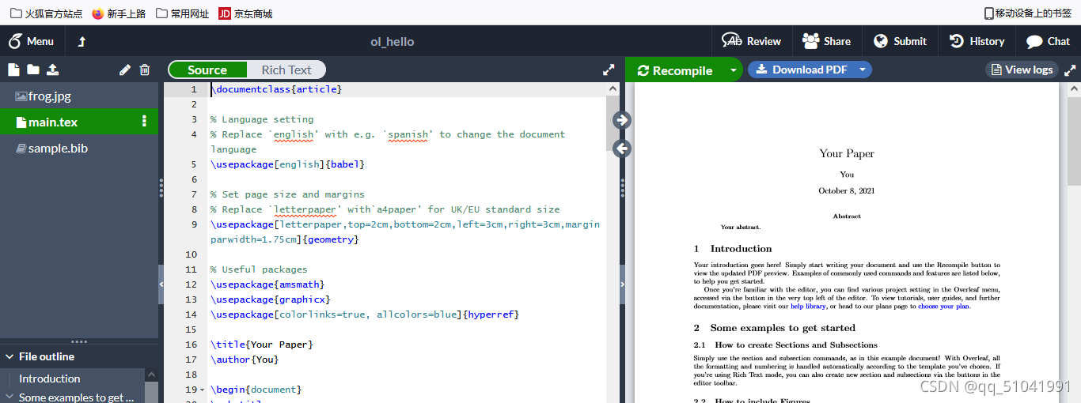Open the 京东商城 bookmark
Image resolution: width=1081 pixels, height=403 pixels.
click(245, 13)
